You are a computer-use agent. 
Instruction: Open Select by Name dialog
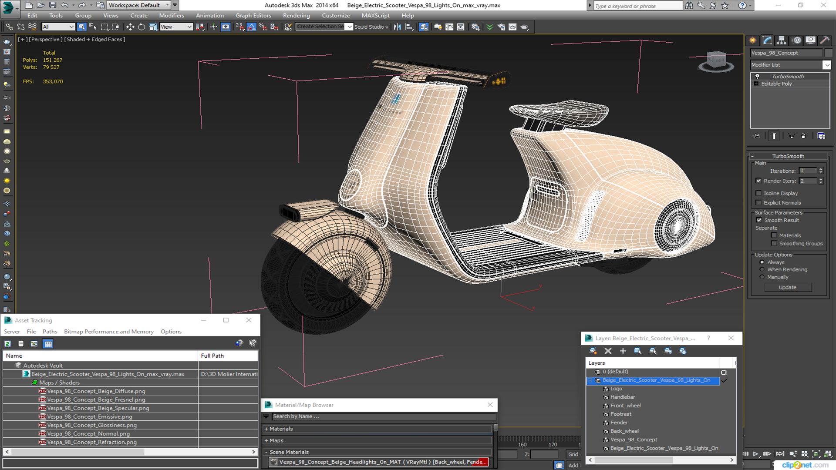point(93,27)
